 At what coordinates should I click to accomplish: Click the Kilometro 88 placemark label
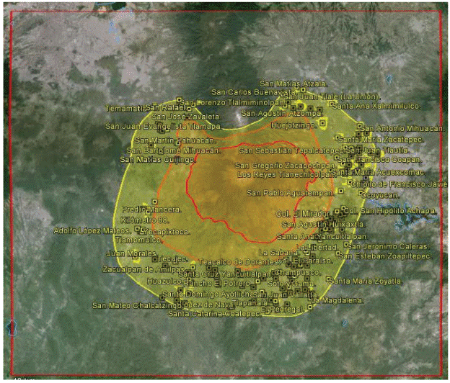(x=145, y=218)
